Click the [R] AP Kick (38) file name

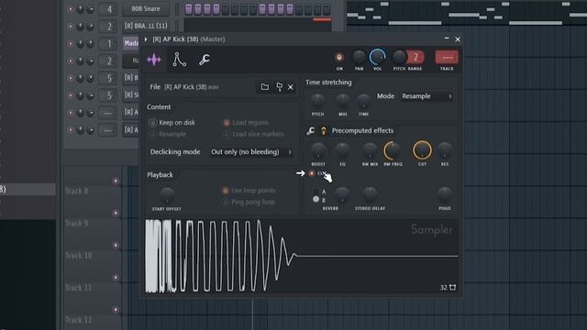pos(192,87)
